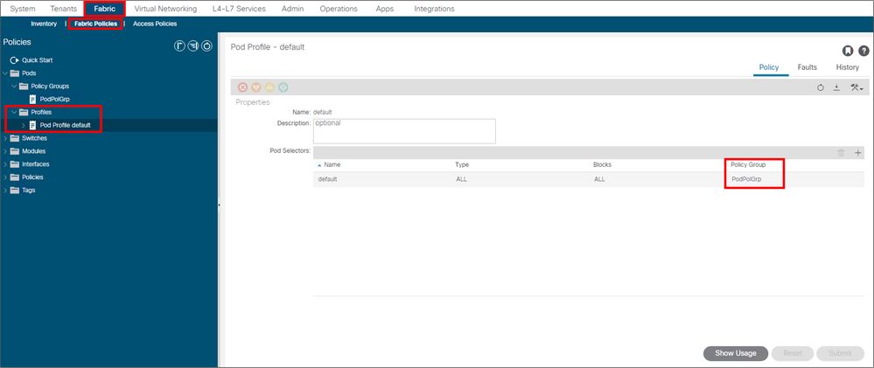This screenshot has width=874, height=368.
Task: Open the L4-L7 Services menu
Action: coord(239,9)
